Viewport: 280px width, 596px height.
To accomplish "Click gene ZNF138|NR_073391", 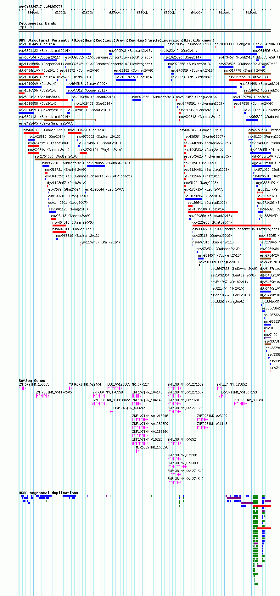I will coord(182,455).
